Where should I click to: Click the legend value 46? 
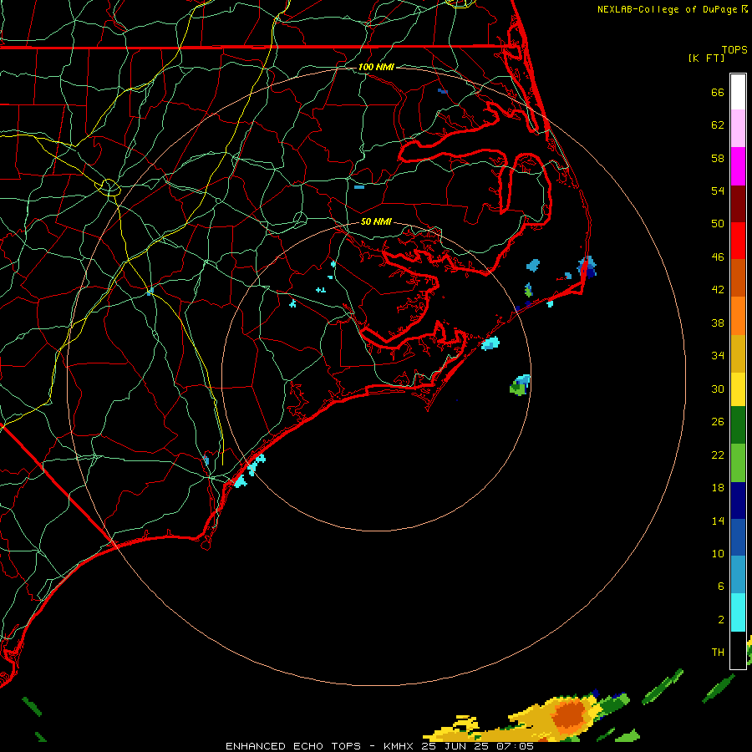pos(718,257)
